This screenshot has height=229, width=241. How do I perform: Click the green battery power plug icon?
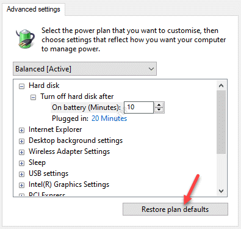click(25, 38)
